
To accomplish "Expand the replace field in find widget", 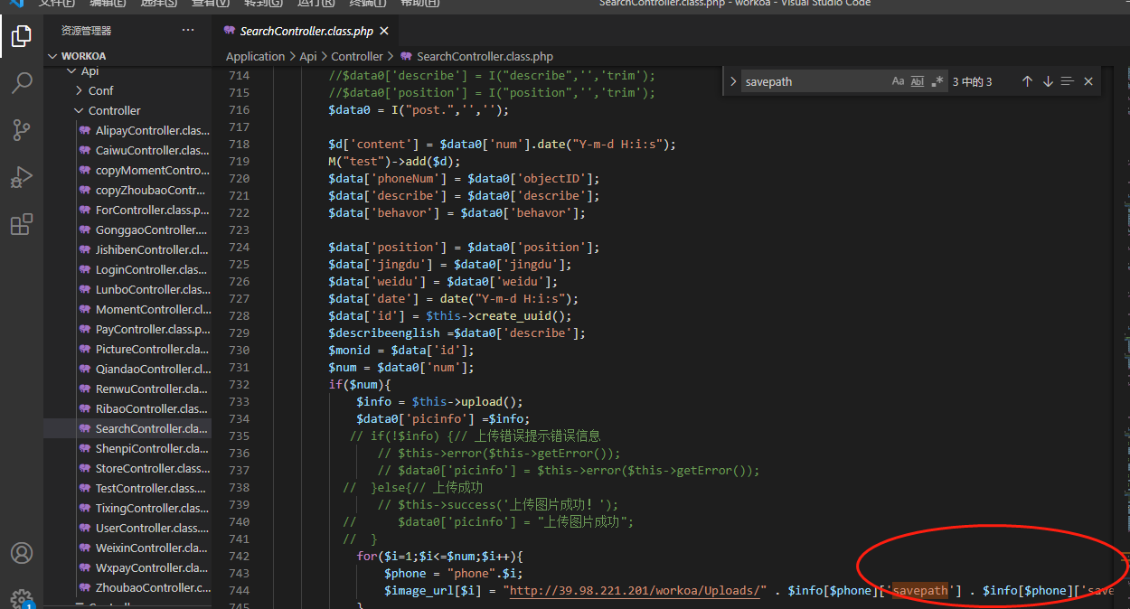I will pos(732,81).
